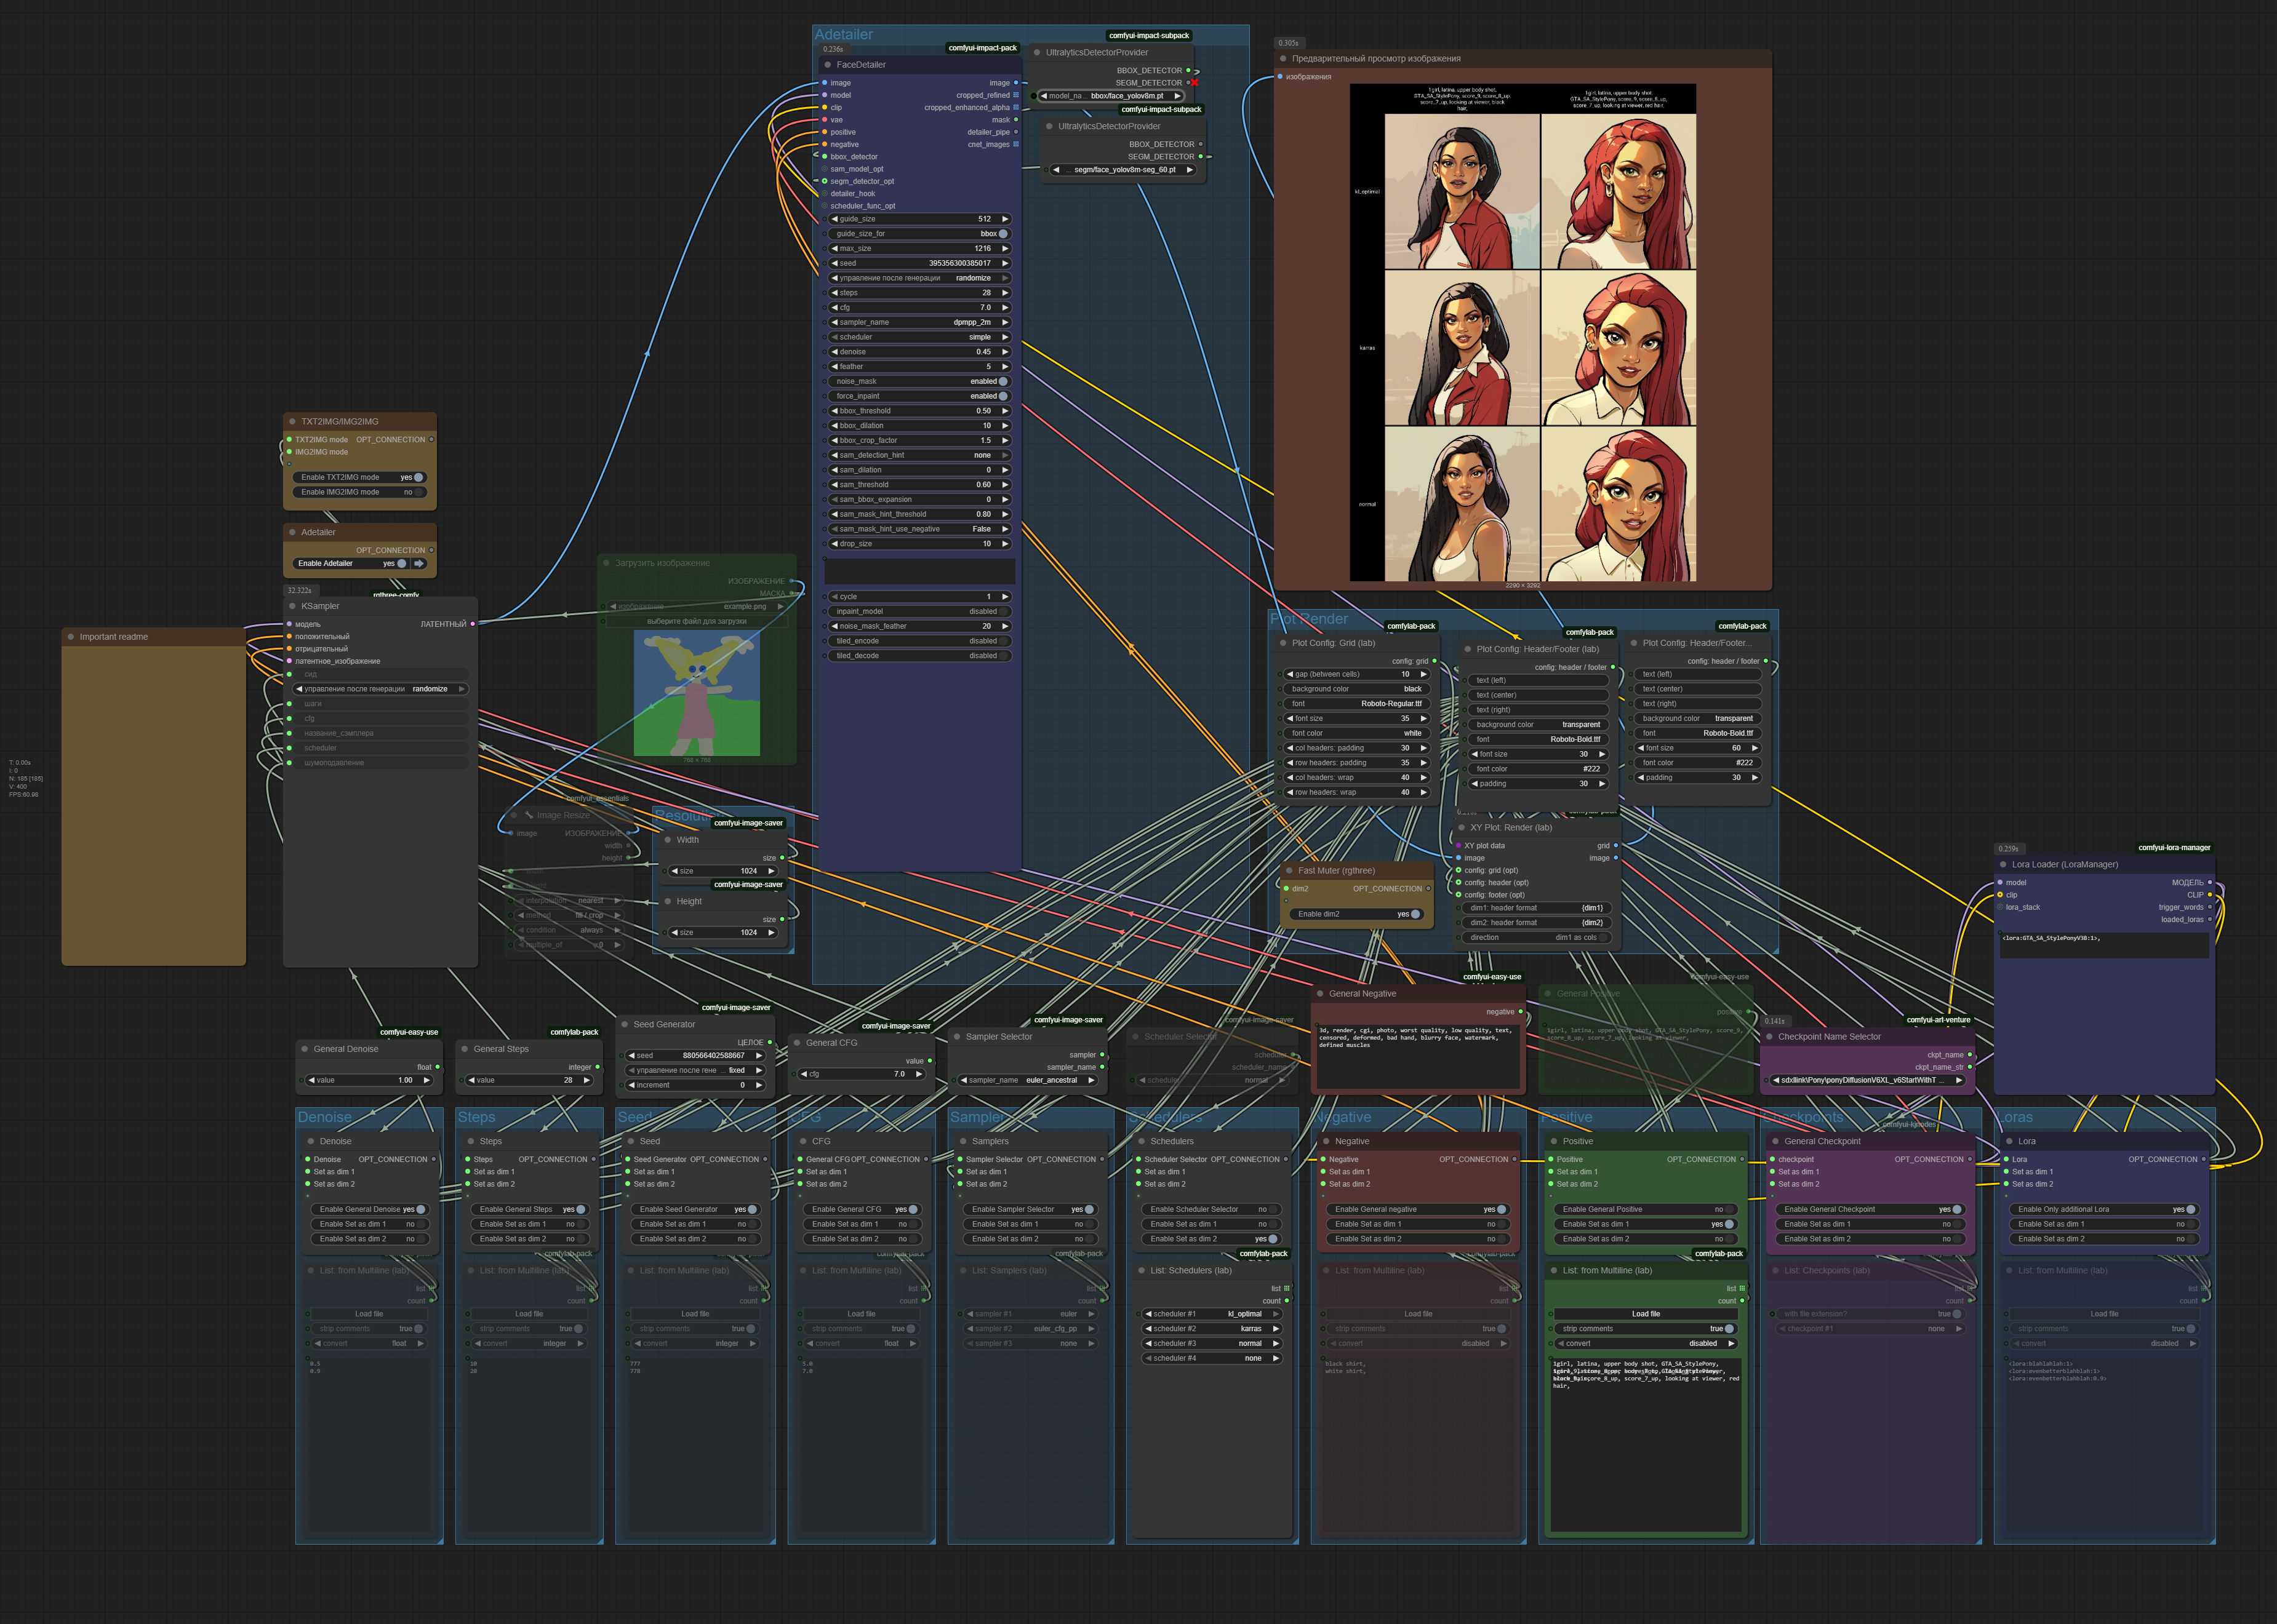Click the red X on SEGM_DETECTOR output
This screenshot has height=1624, width=2277.
click(x=1195, y=83)
